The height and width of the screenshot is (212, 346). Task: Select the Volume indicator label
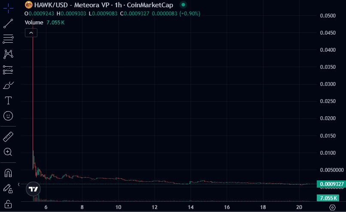pyautogui.click(x=34, y=22)
